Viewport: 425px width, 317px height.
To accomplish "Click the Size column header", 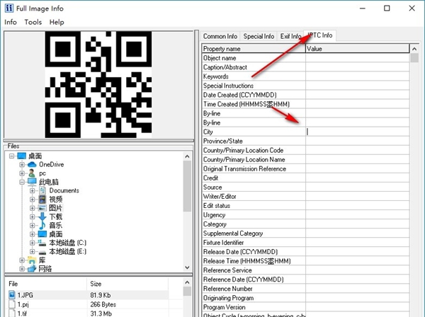I will click(x=127, y=284).
